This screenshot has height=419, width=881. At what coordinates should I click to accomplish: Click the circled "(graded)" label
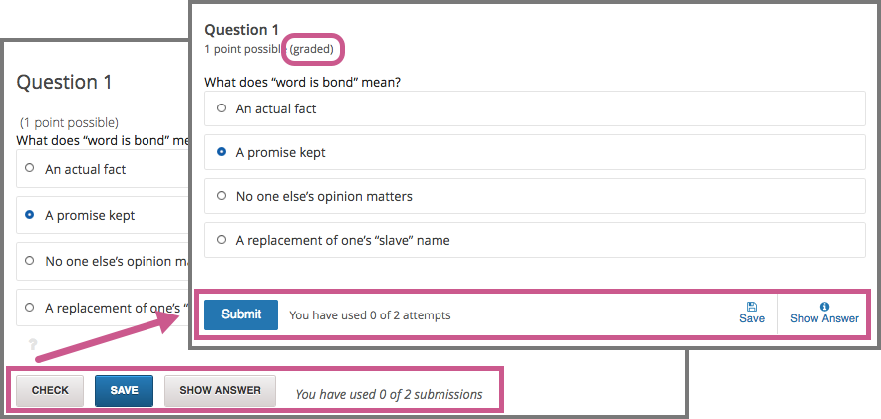pyautogui.click(x=316, y=48)
